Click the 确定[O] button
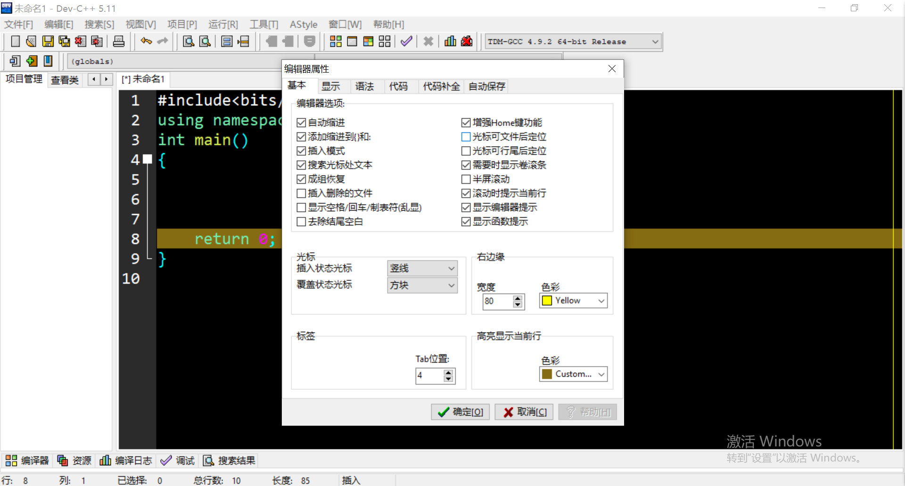 point(461,412)
